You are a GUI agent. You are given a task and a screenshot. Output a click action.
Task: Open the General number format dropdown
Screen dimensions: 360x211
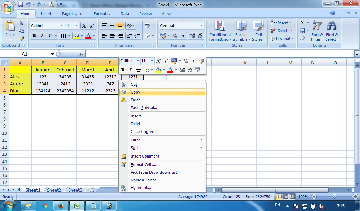[x=201, y=26]
